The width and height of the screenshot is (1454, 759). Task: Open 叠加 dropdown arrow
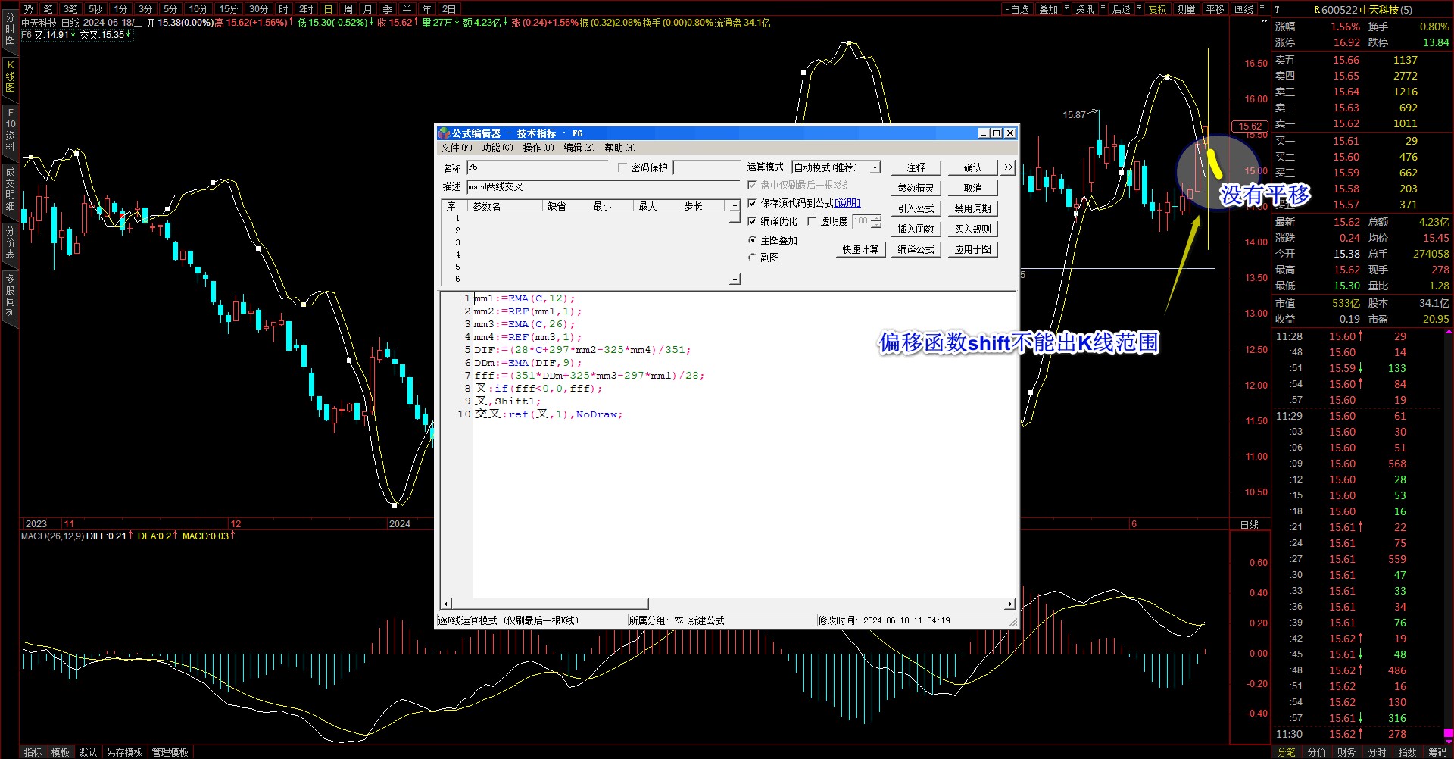[1067, 8]
